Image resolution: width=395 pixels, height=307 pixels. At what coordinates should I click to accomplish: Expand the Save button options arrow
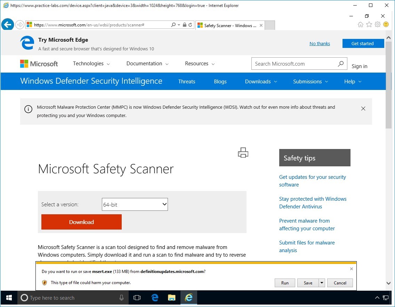click(x=322, y=283)
